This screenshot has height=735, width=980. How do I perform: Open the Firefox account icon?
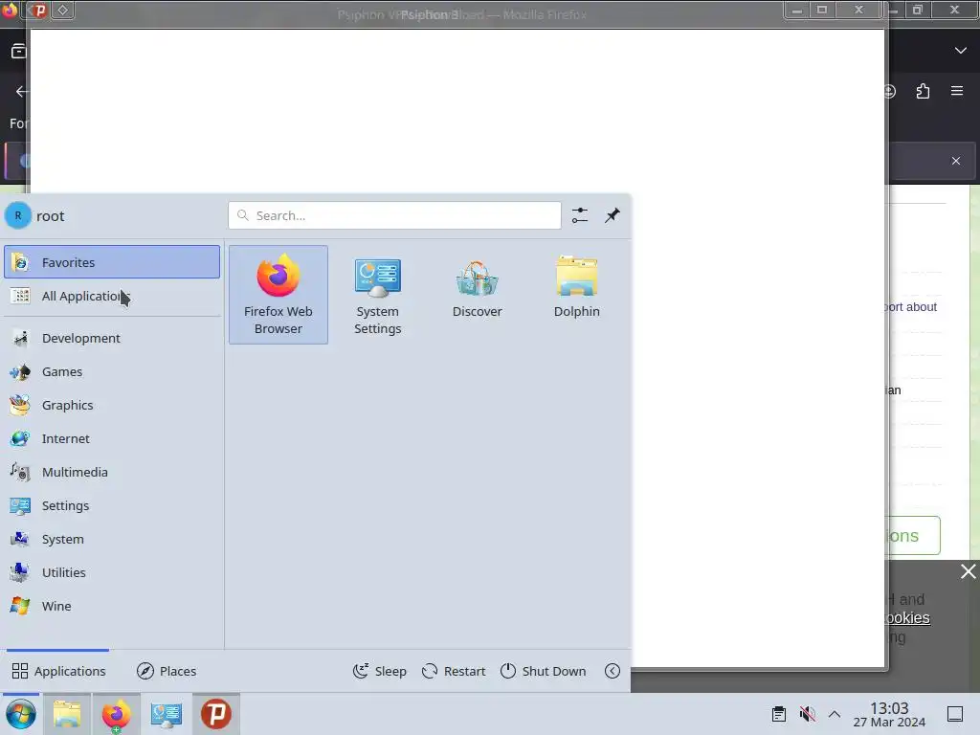point(891,91)
